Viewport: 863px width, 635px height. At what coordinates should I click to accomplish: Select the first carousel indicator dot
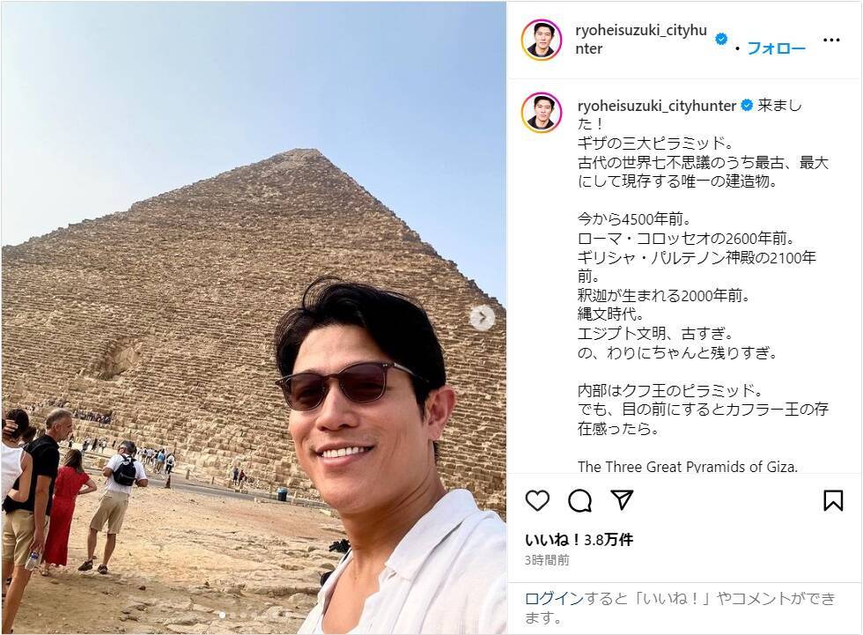(x=222, y=616)
